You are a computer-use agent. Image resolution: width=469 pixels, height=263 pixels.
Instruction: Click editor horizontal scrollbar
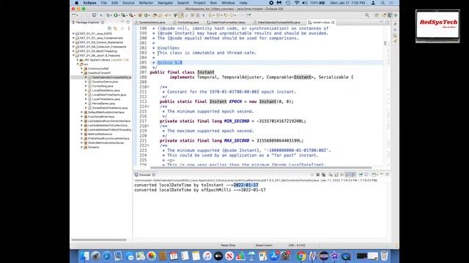click(261, 167)
